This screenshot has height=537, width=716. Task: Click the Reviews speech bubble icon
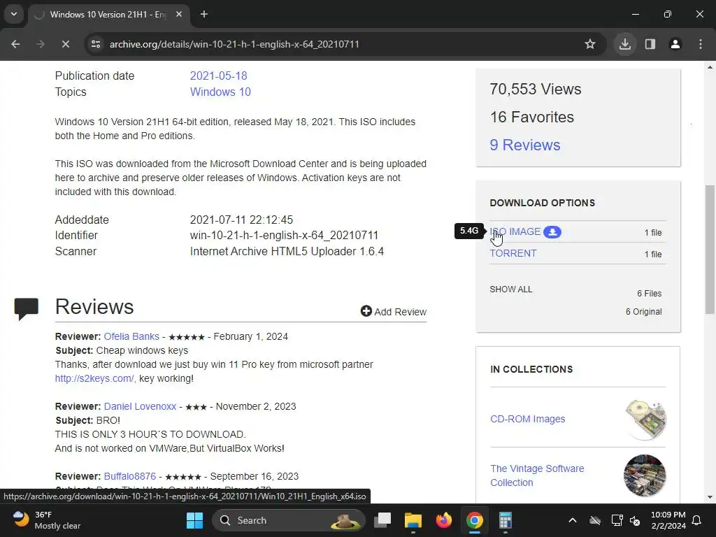pyautogui.click(x=26, y=308)
